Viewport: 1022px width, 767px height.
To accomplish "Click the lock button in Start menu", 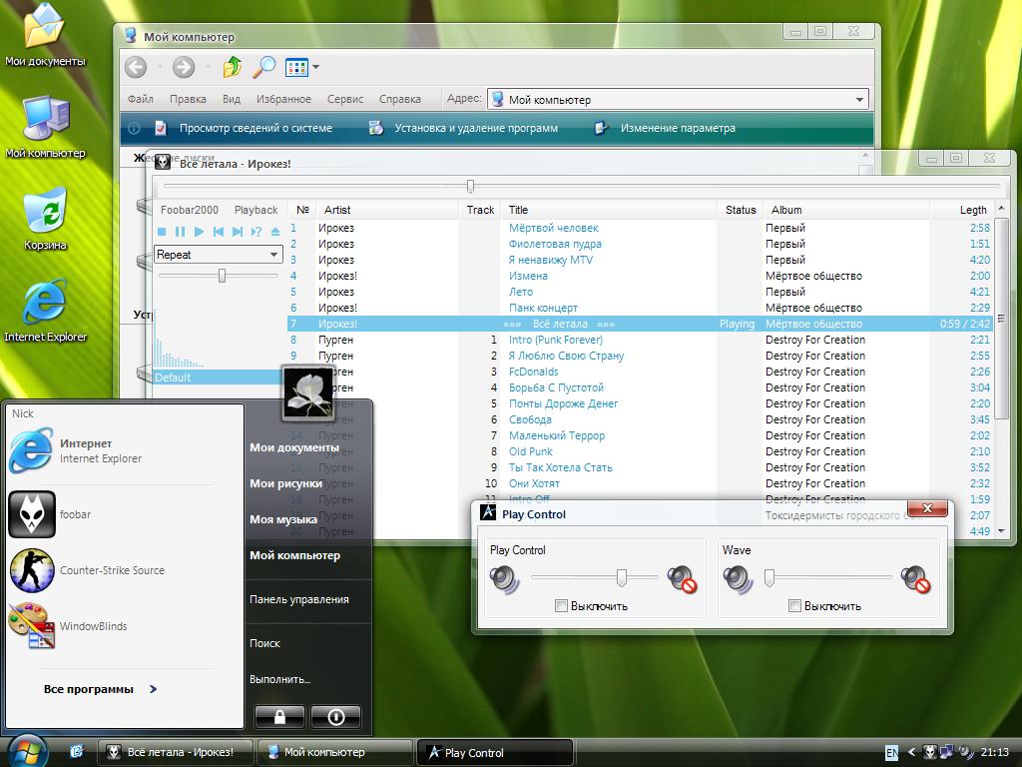I will coord(279,717).
